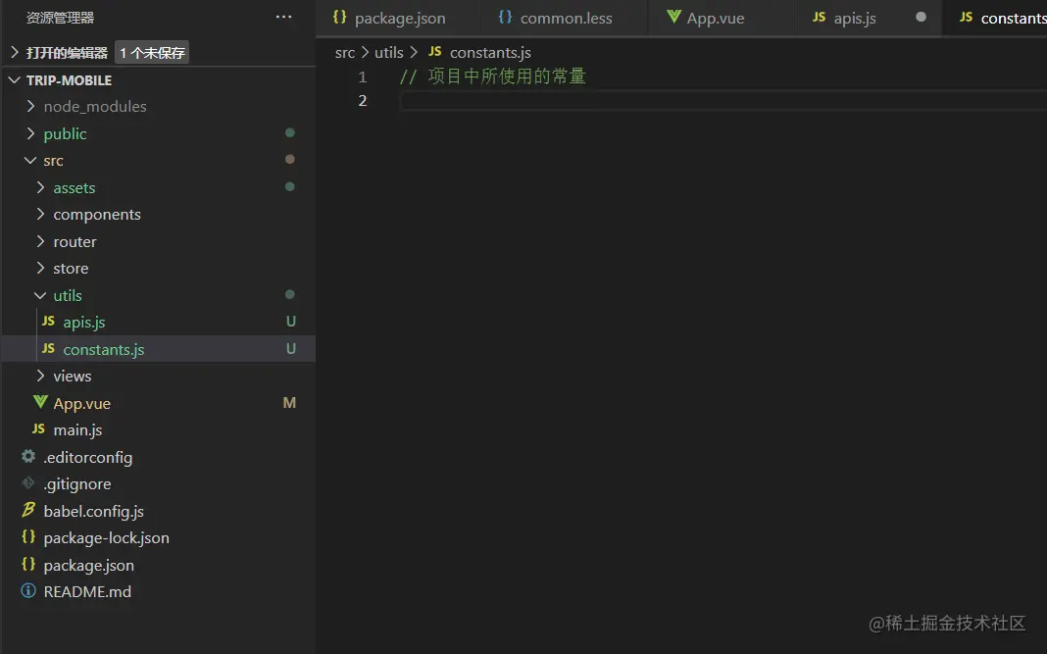This screenshot has height=654, width=1047.
Task: Click line number 1 in the gutter
Action: tap(363, 76)
